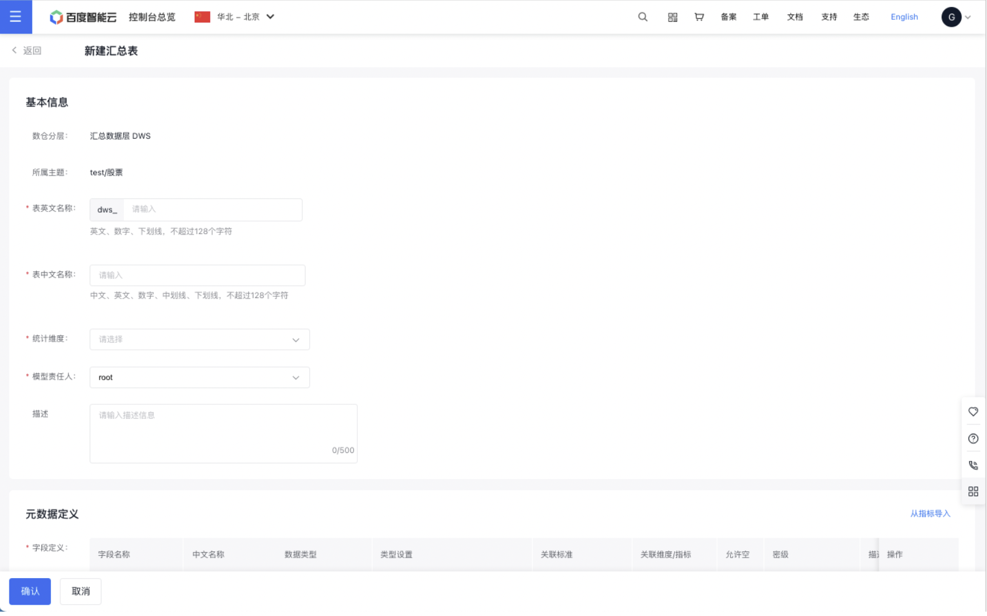The height and width of the screenshot is (616, 987).
Task: Open the 文档 menu item
Action: click(795, 17)
